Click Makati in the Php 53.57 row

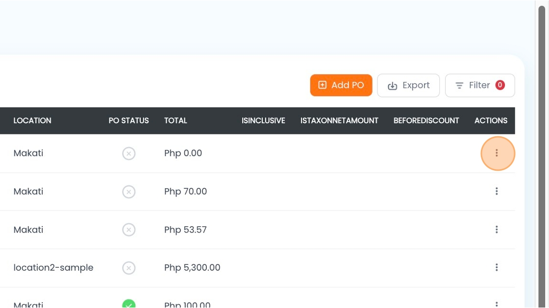(28, 230)
